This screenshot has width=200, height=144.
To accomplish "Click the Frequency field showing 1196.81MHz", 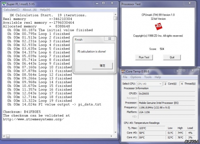I will point(167,107).
